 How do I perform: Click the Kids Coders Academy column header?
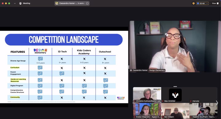click(84, 52)
